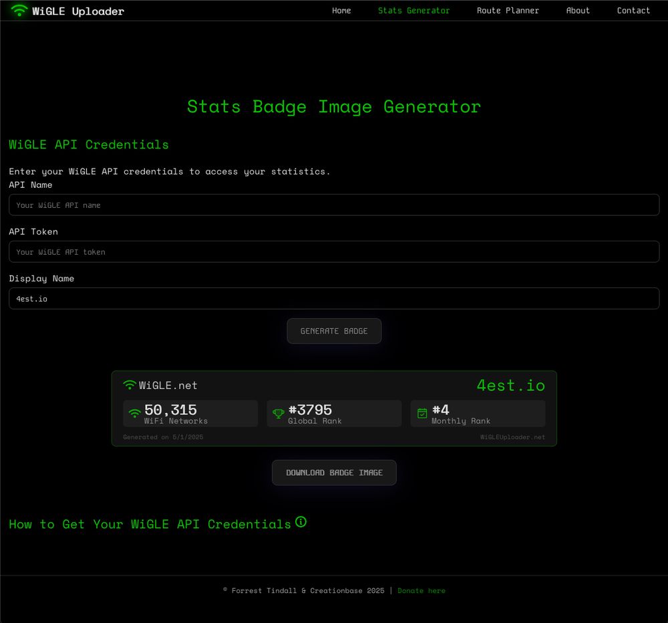Screen dimensions: 668x623
Task: Select the WiFi Networks signal icon on the badge
Action: point(134,412)
